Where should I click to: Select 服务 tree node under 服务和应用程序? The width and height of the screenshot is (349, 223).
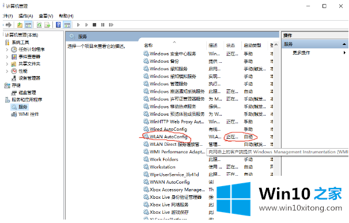22,107
